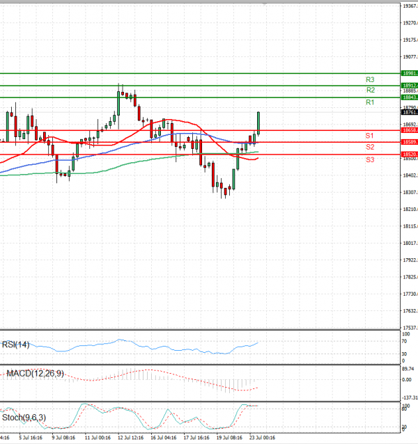Click the 16 Jul 04:16 time label
The width and height of the screenshot is (418, 444).
(164, 438)
